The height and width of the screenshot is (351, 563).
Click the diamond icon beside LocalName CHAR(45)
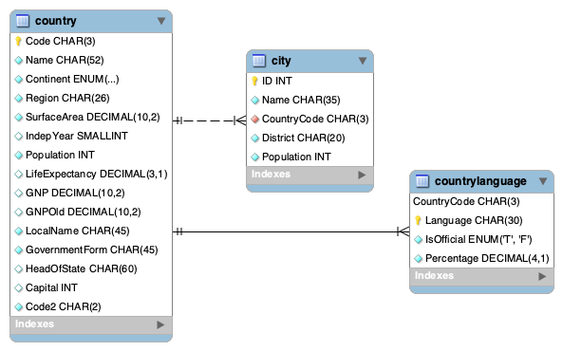click(19, 231)
